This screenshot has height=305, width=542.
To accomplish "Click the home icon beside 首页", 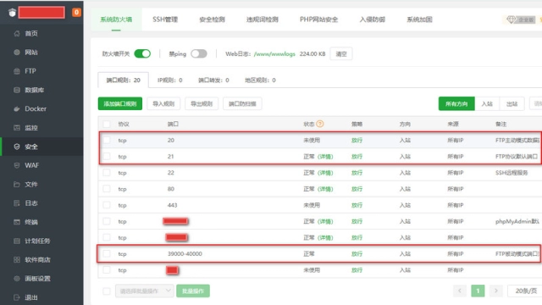I will pos(17,34).
